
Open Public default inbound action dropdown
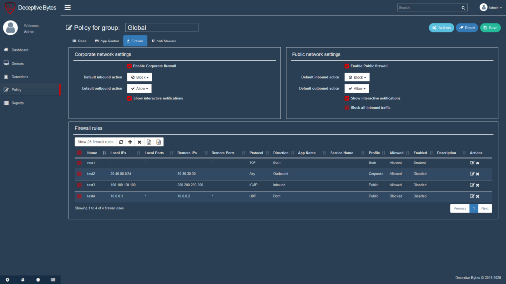(357, 77)
